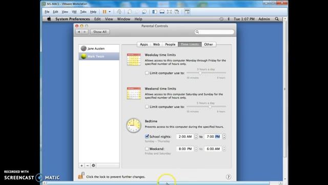Enable the Weekend bedtime checkbox
Image resolution: width=328 pixels, height=185 pixels.
click(147, 149)
